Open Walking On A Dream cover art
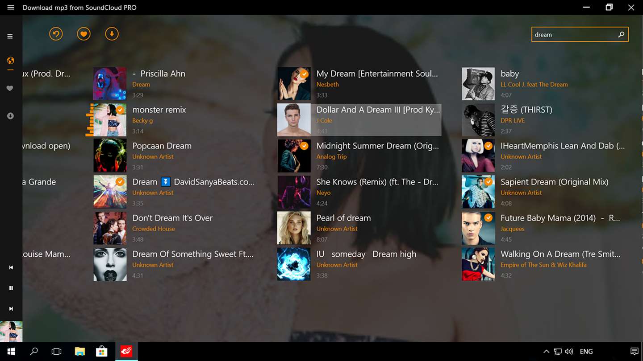 pos(478,264)
